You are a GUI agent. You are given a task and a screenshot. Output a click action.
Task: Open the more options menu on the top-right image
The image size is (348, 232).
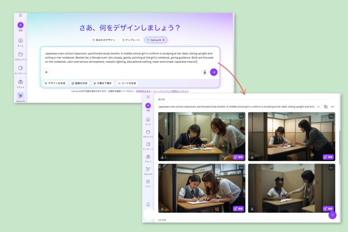(x=331, y=116)
